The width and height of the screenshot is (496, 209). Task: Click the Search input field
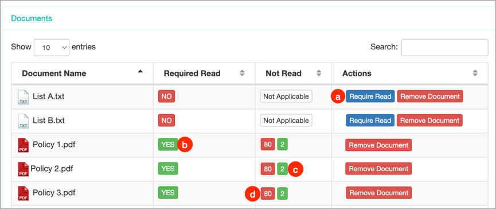point(444,48)
